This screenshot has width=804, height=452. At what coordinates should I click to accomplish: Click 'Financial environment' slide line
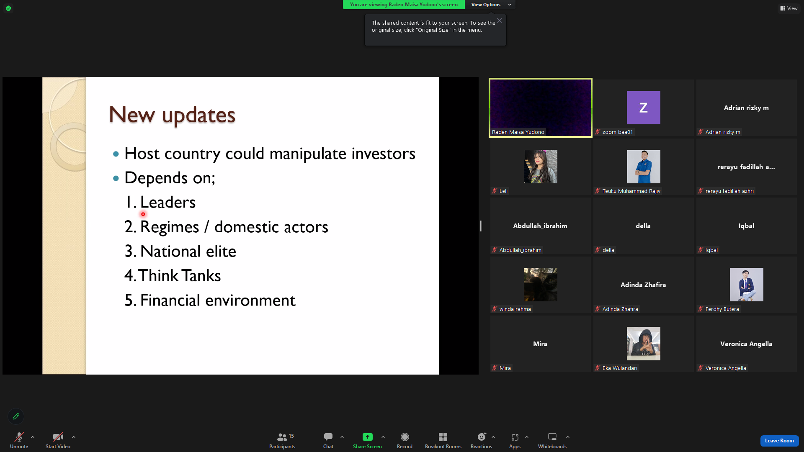click(x=210, y=300)
